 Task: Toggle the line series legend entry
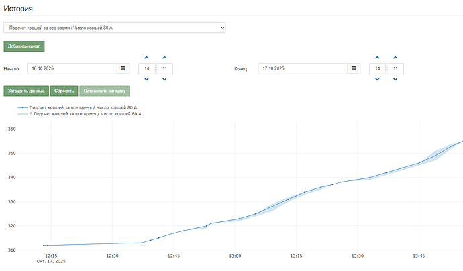(x=77, y=107)
